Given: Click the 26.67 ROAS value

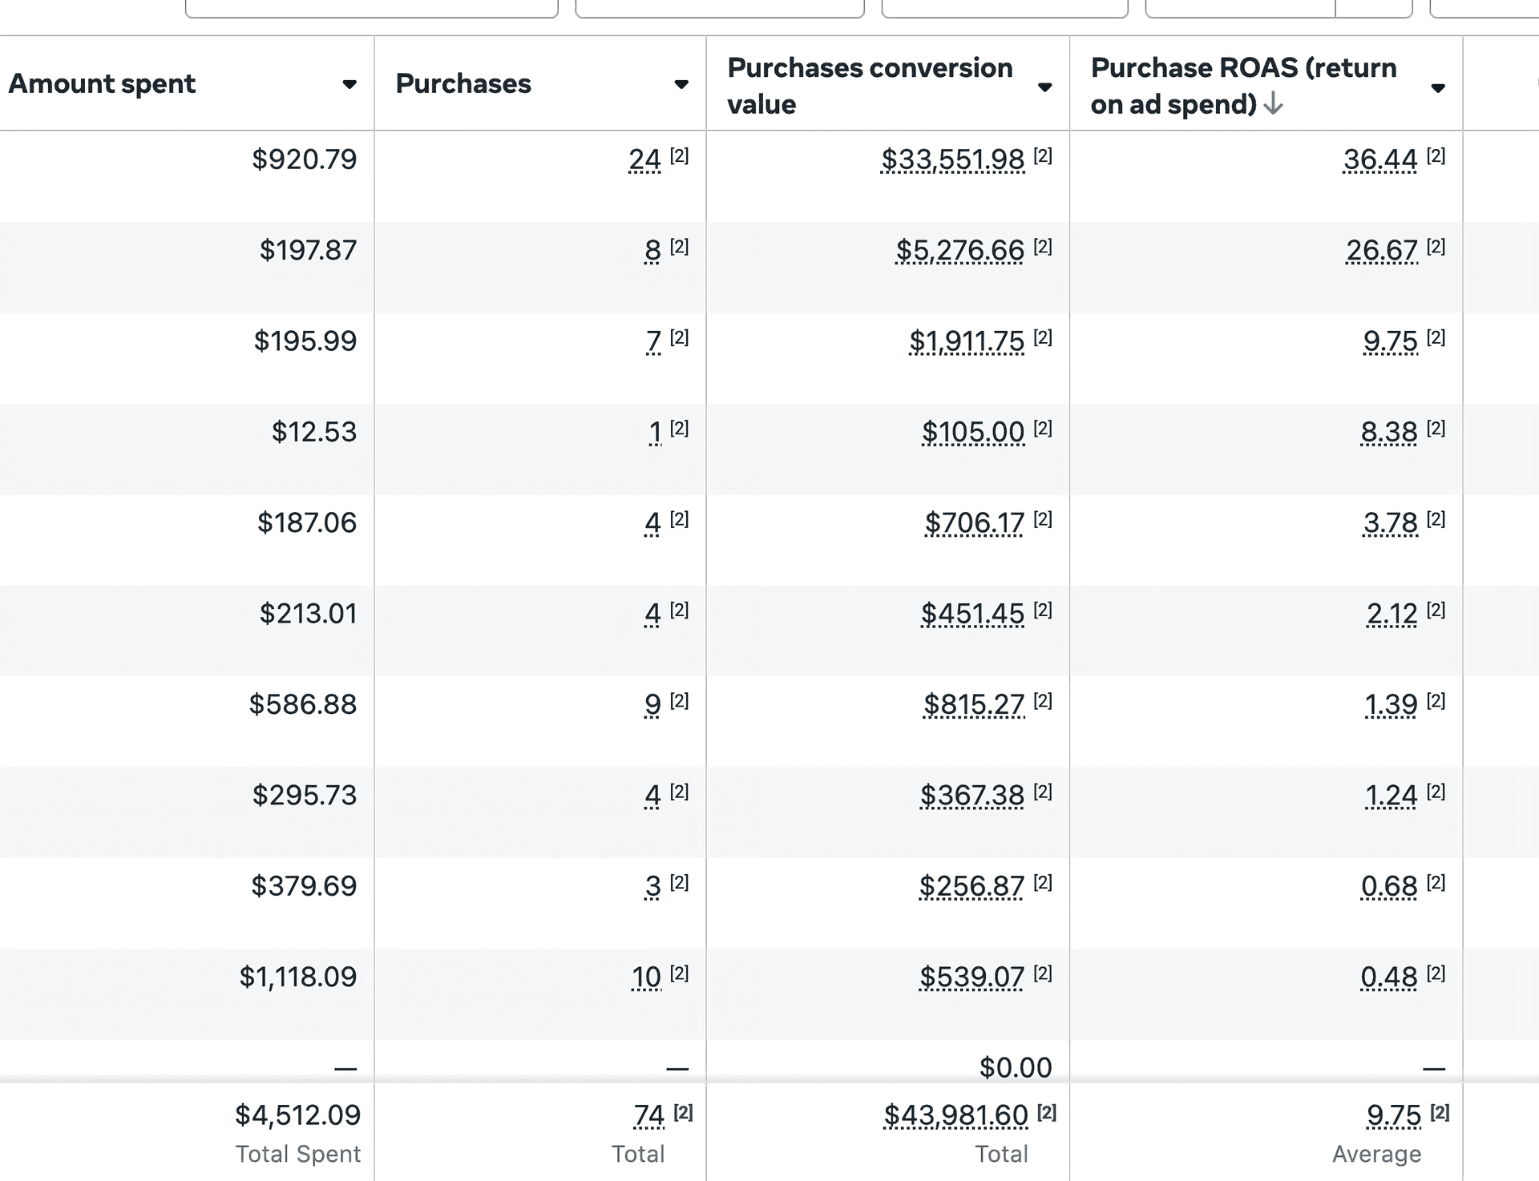Looking at the screenshot, I should coord(1380,250).
